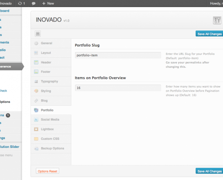Open Social Media settings tab
The image size is (223, 180).
click(51, 119)
